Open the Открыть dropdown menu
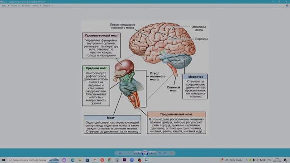Image resolution: width=290 pixels, height=163 pixels. click(x=48, y=5)
